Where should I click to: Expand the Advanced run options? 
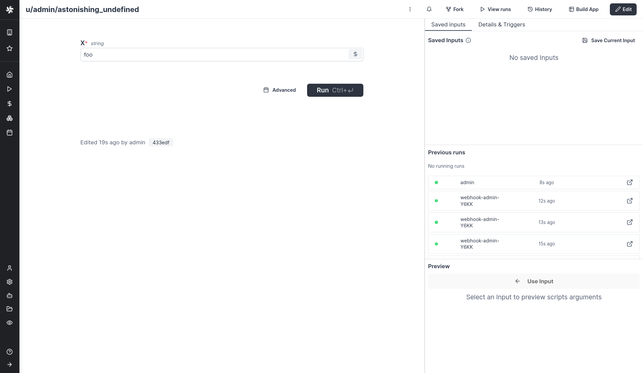point(280,90)
